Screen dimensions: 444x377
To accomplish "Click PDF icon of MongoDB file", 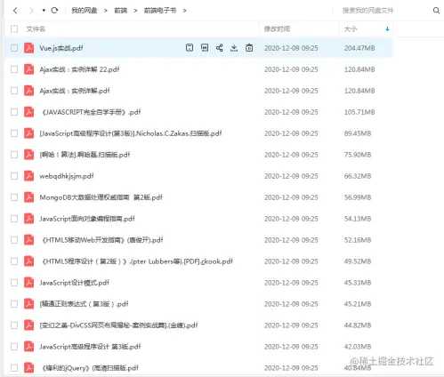I will tap(28, 197).
